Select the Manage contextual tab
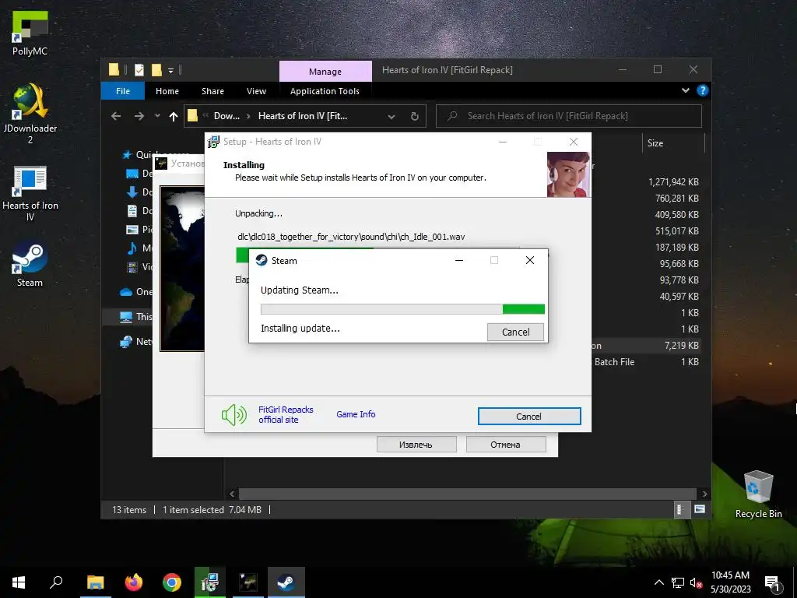Viewport: 797px width, 598px height. [x=325, y=72]
